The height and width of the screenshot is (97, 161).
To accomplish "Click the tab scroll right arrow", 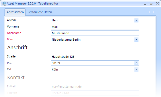I will point(154,12).
